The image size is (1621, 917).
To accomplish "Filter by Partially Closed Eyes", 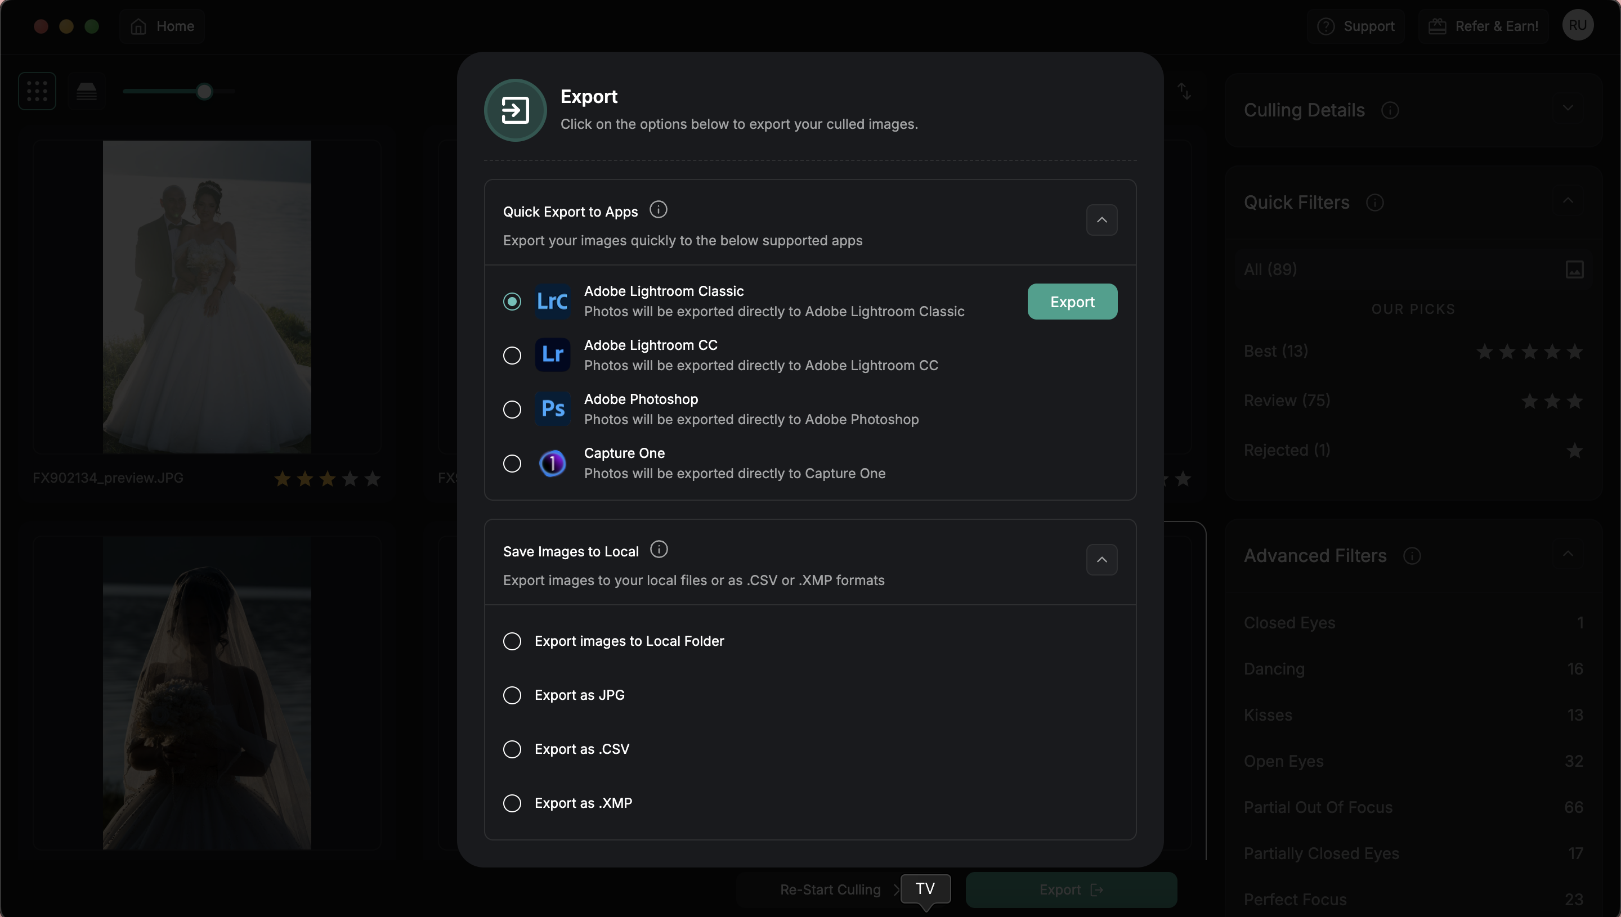I will click(x=1413, y=853).
